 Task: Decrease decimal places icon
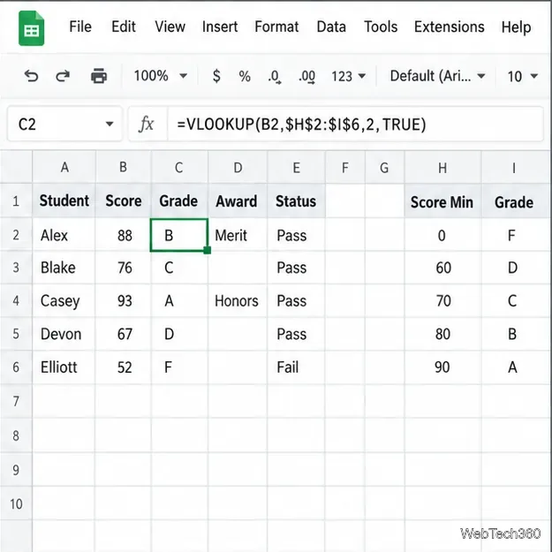[x=275, y=76]
